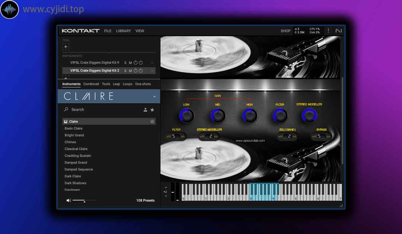
Task: Click the preview speaker volume icon
Action: 68,200
